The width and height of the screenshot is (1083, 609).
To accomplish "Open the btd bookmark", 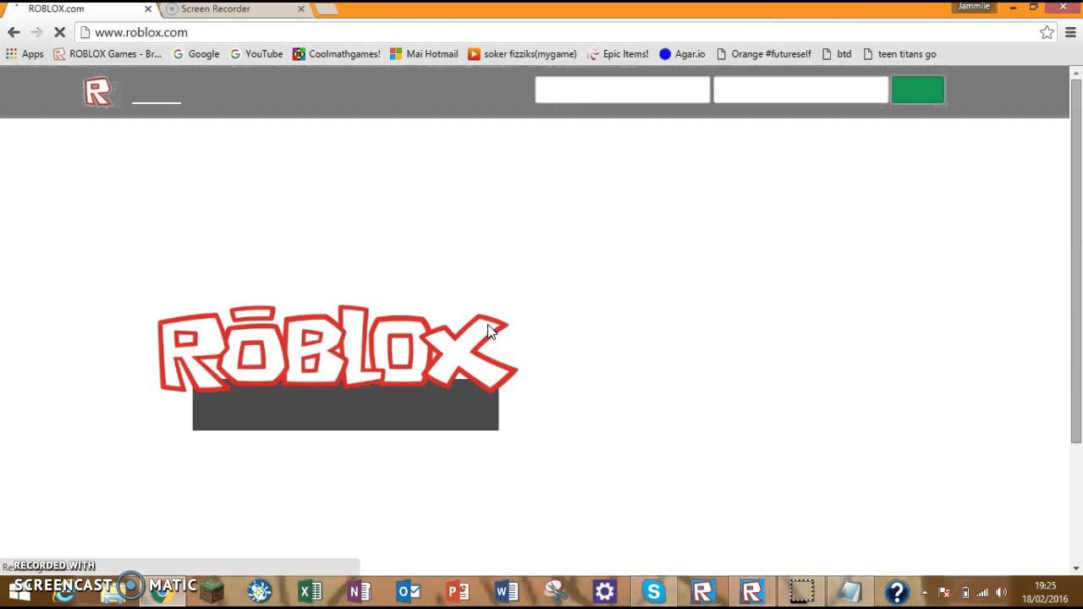I will pyautogui.click(x=837, y=53).
